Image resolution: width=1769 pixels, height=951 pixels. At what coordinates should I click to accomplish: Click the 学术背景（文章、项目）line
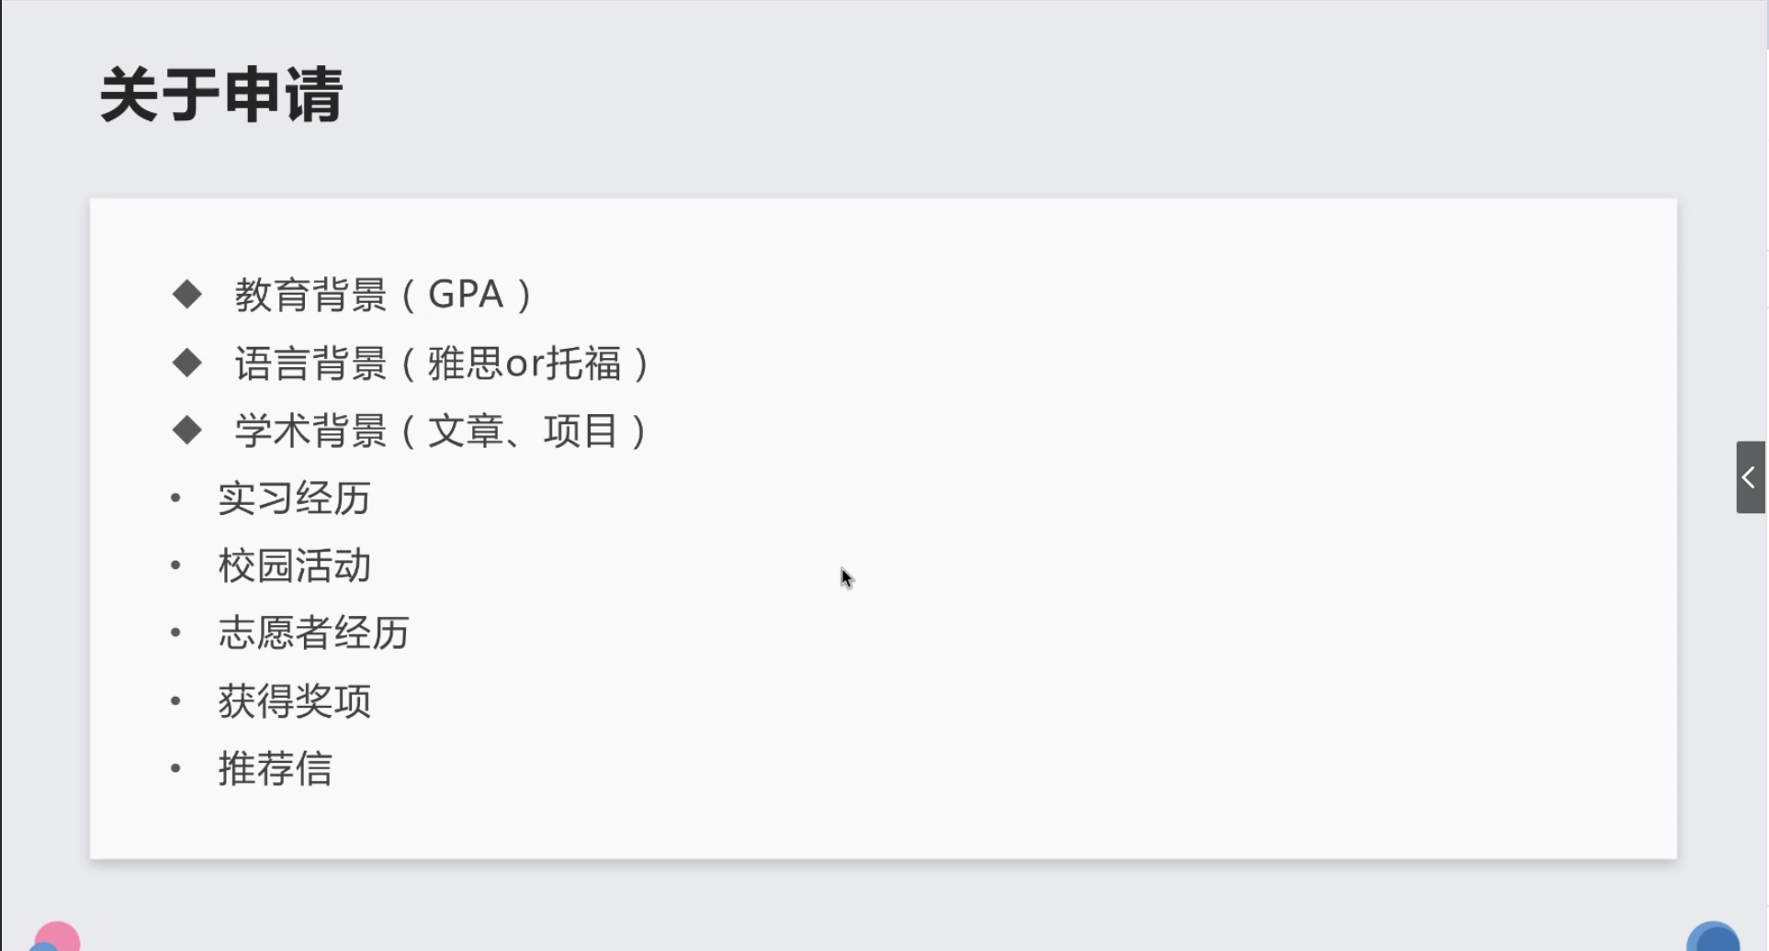[x=443, y=430]
